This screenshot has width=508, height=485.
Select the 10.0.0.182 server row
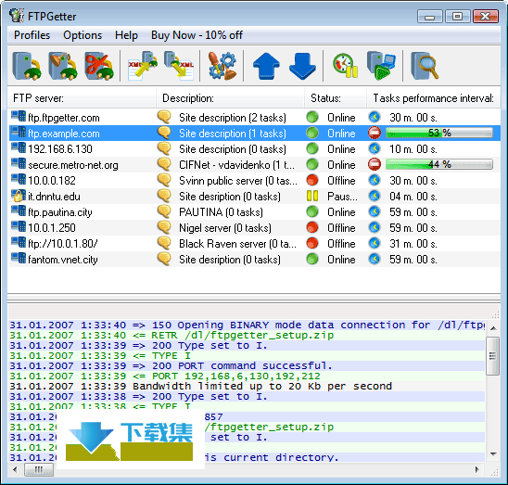coord(255,180)
